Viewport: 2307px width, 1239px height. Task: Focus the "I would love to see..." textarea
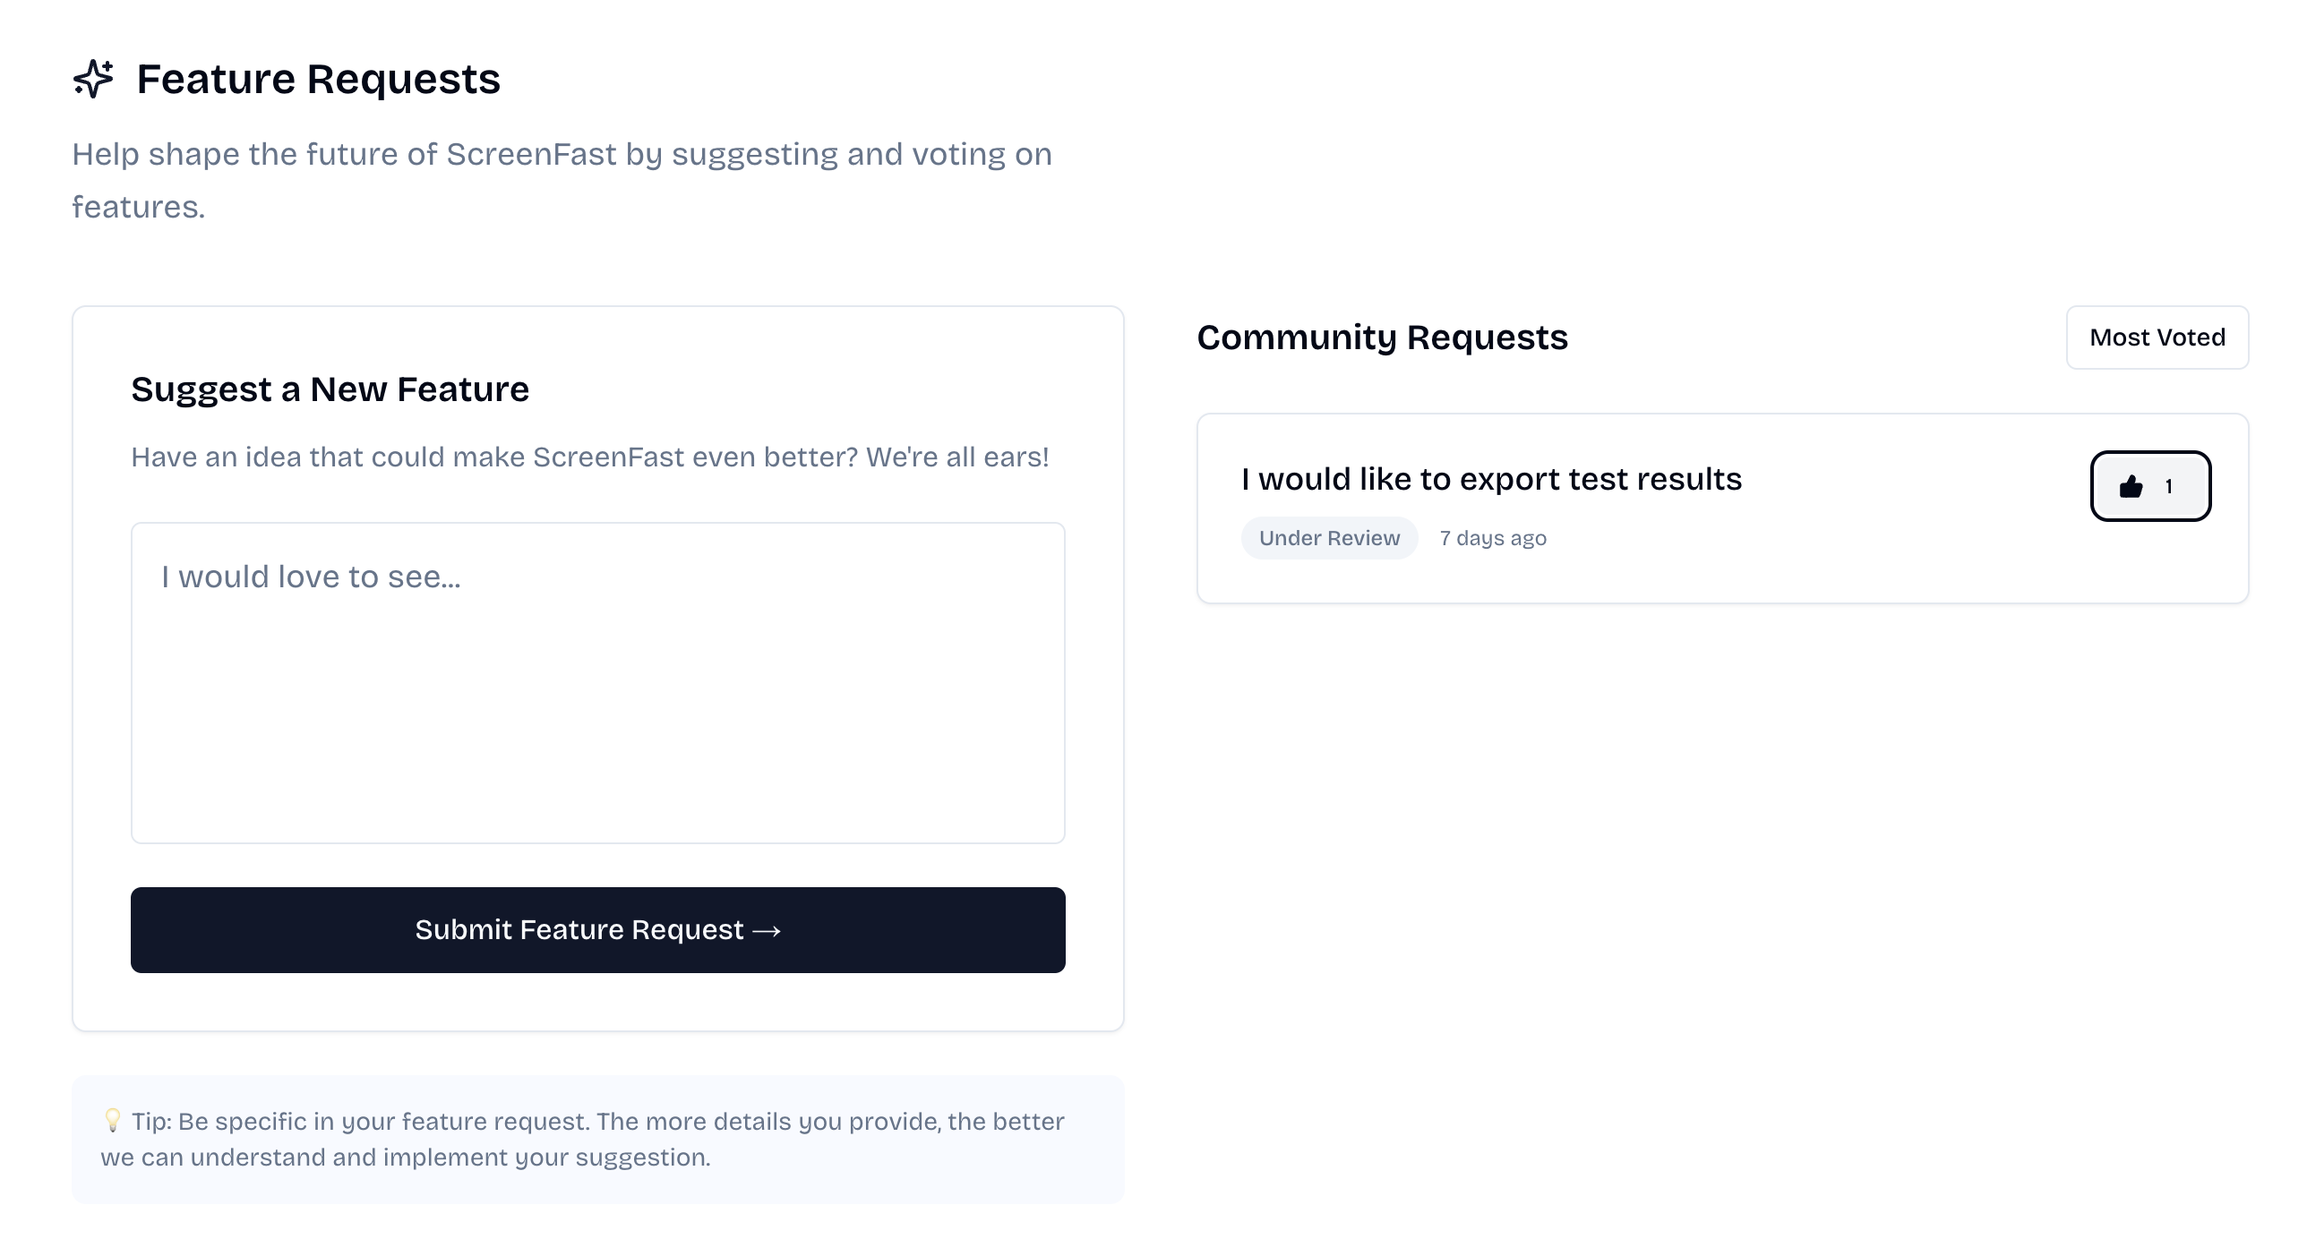click(x=598, y=682)
